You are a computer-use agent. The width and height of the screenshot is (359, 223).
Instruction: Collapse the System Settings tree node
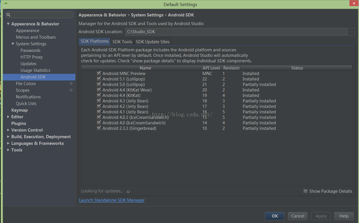[13, 44]
